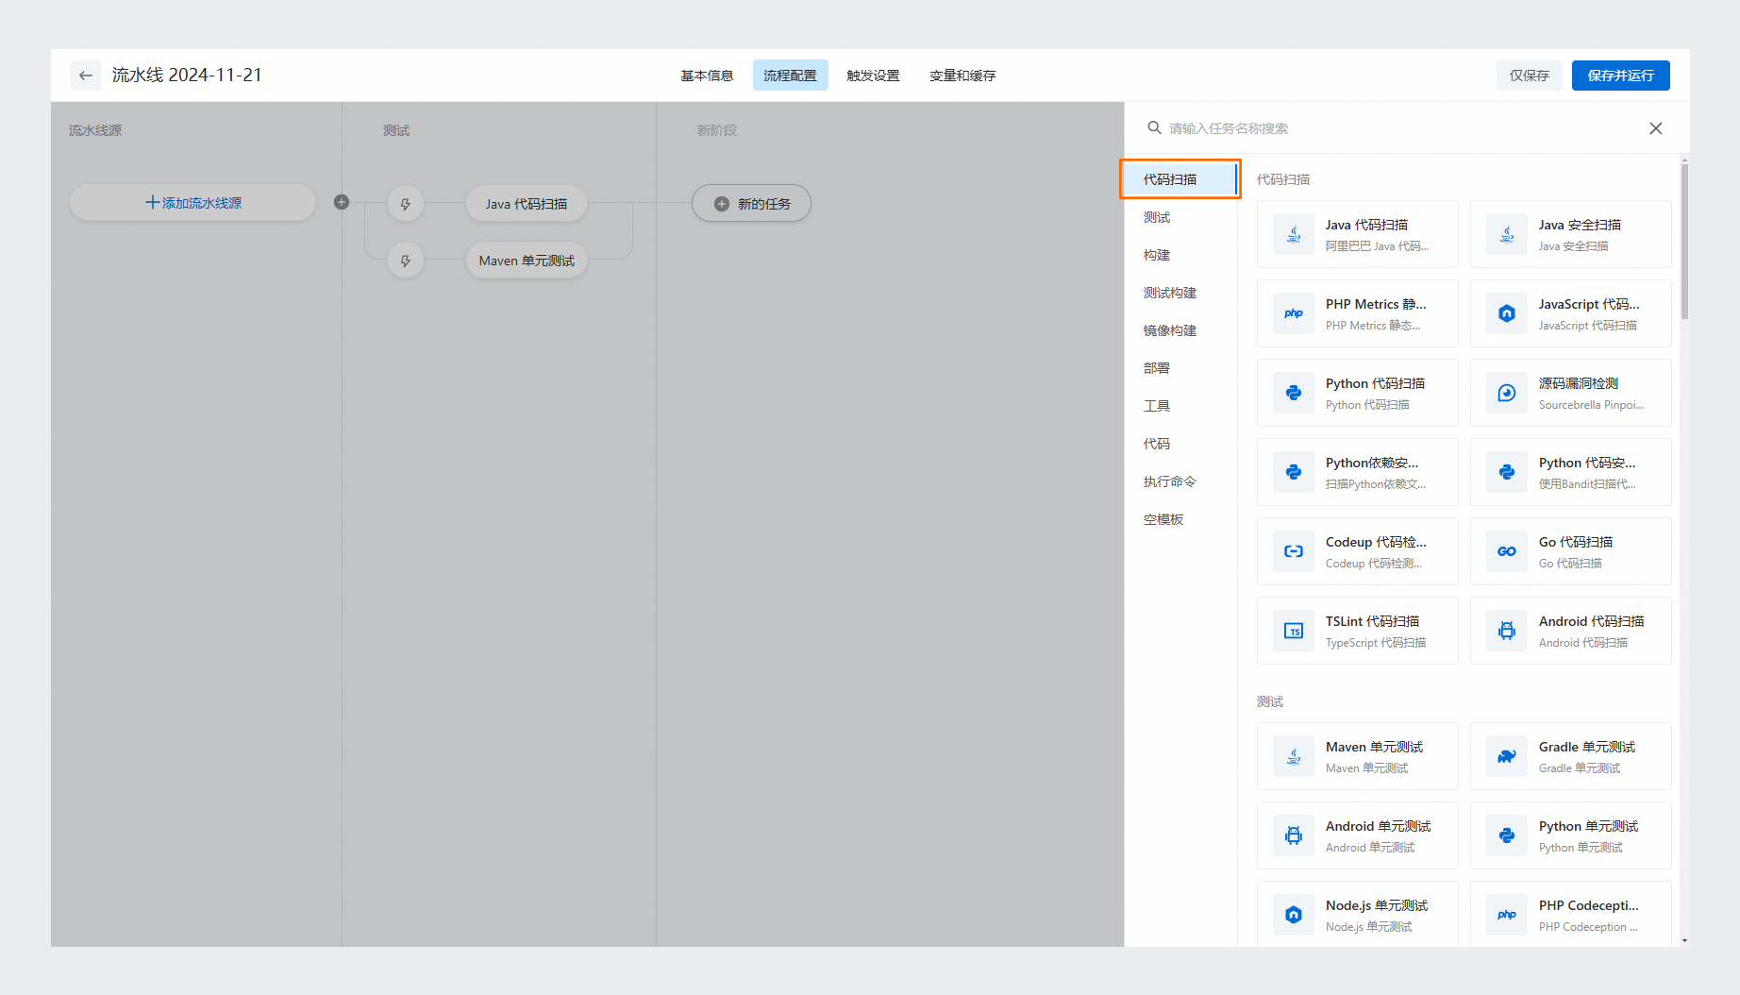Click the Python 代码安全 card icon
Viewport: 1740px width, 995px height.
coord(1507,472)
